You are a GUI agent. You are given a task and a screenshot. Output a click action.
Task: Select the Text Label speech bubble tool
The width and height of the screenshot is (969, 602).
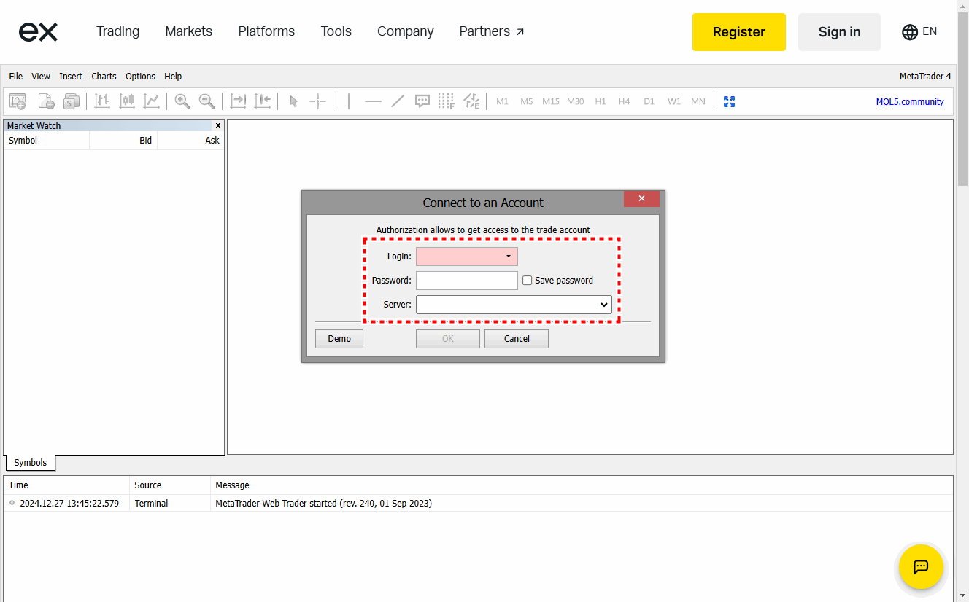click(422, 101)
